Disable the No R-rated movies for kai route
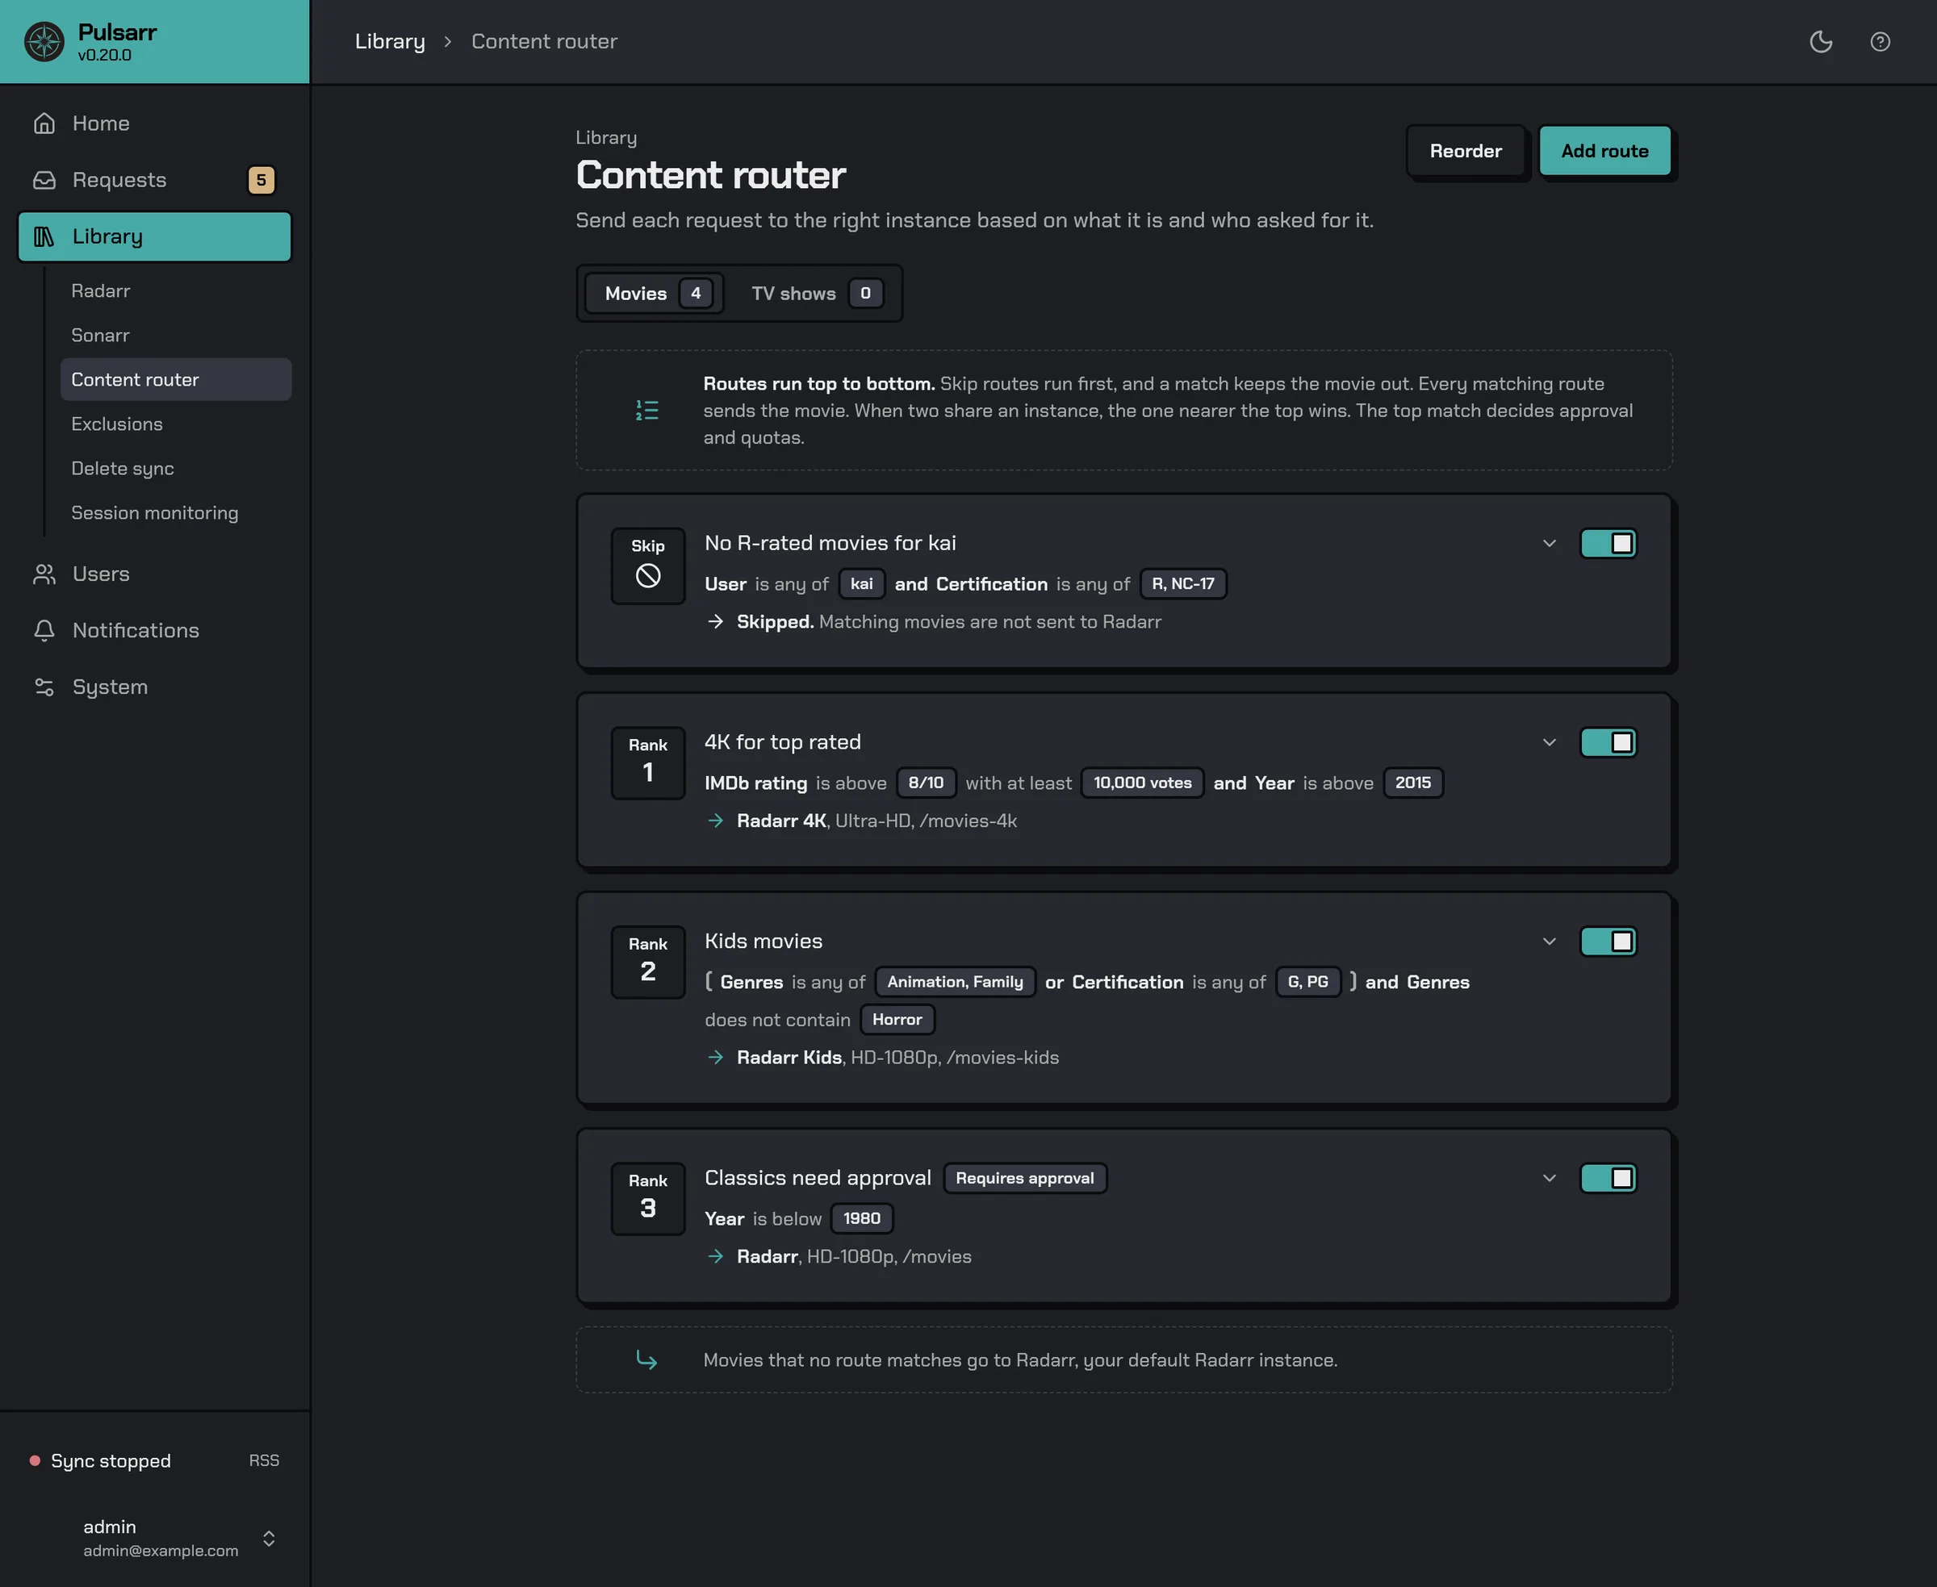Image resolution: width=1937 pixels, height=1587 pixels. point(1608,544)
